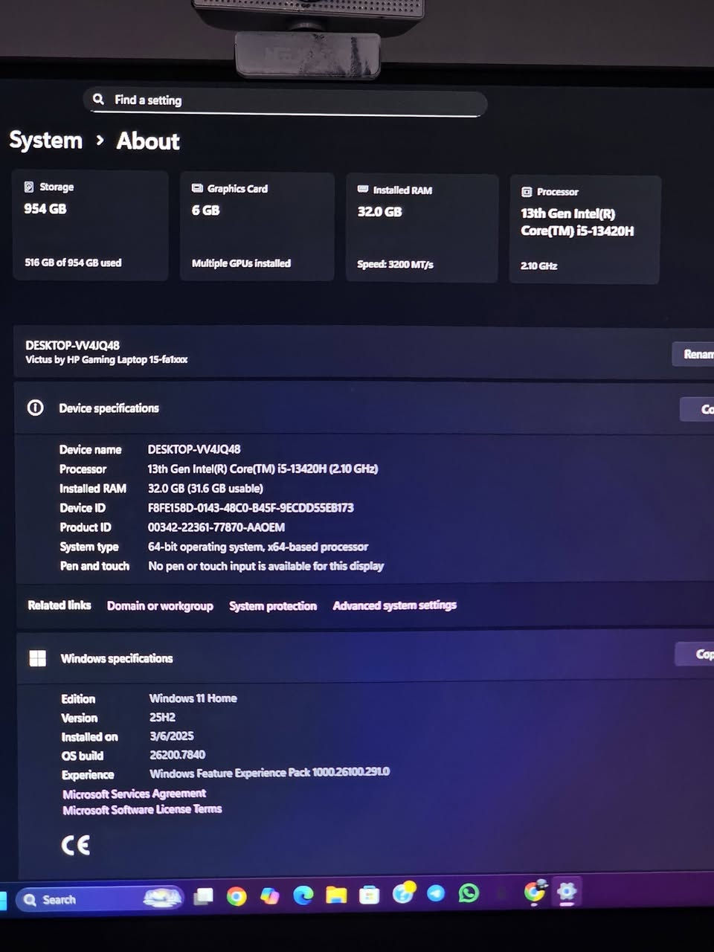
Task: Open Telegram from the taskbar
Action: (436, 893)
